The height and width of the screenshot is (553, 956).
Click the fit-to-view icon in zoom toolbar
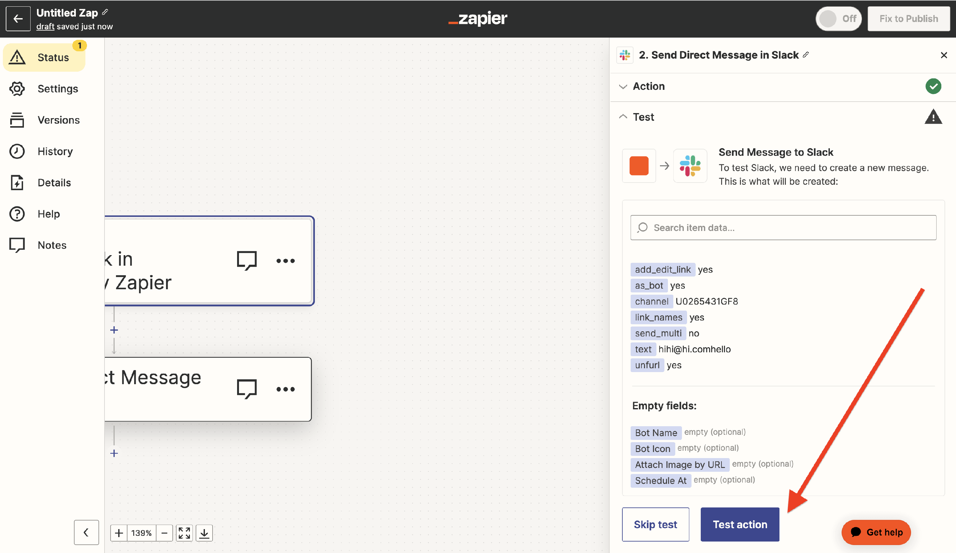185,533
